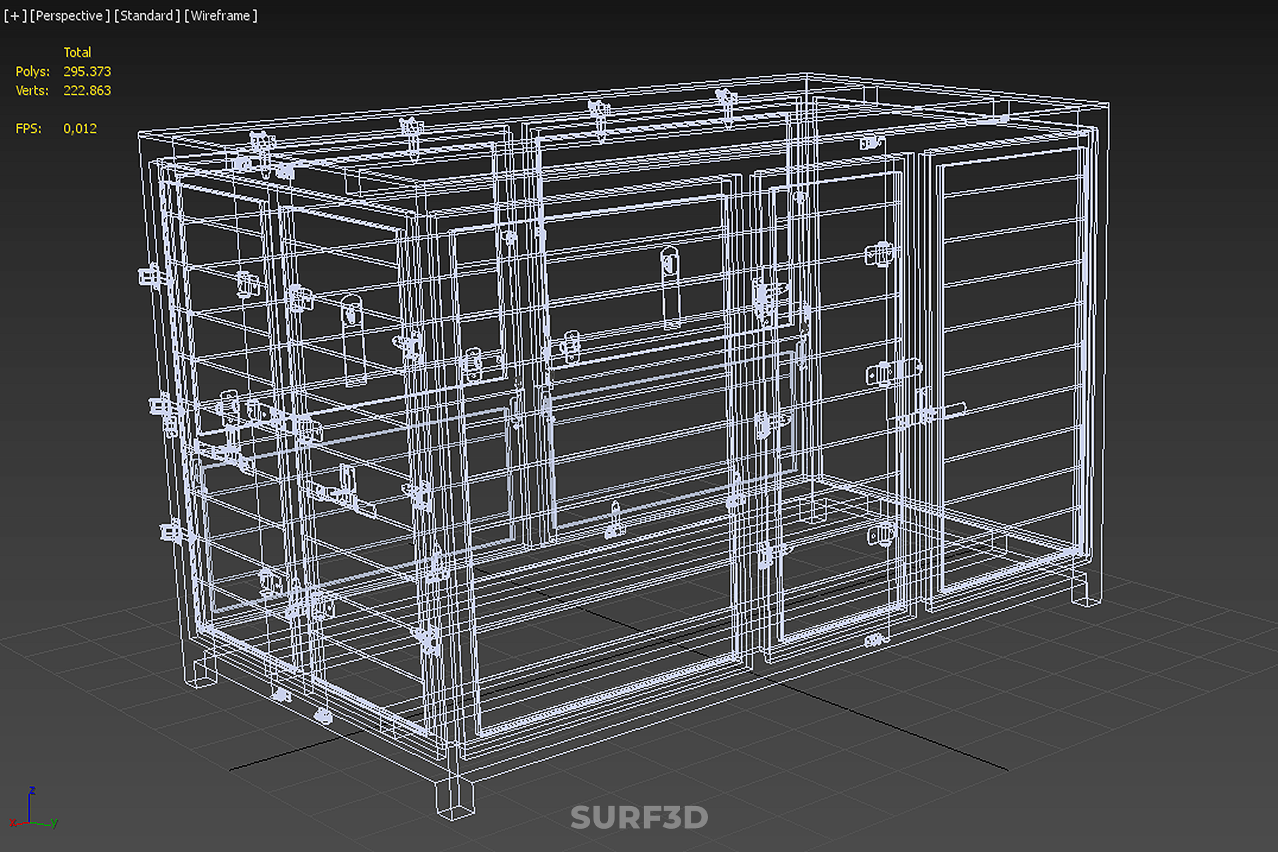Click the red X axis label on gizmo

[13, 823]
